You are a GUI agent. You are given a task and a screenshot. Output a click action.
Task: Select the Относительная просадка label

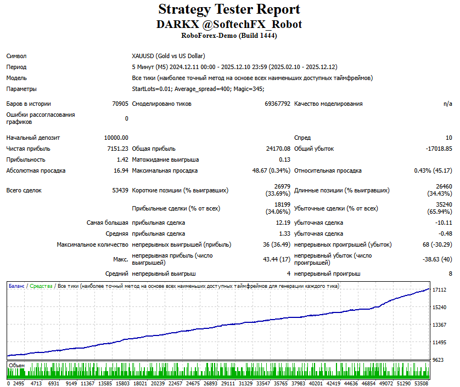[328, 170]
